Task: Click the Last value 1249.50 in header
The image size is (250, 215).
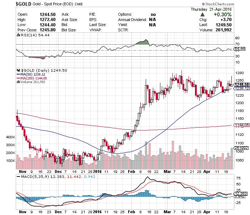Action: click(x=224, y=25)
